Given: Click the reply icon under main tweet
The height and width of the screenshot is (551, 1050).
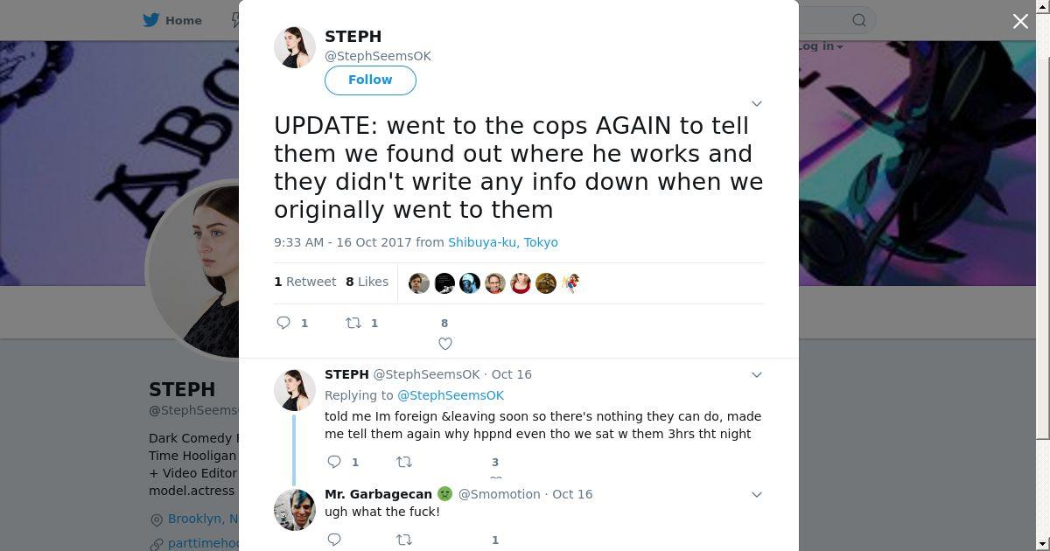Looking at the screenshot, I should (x=283, y=323).
